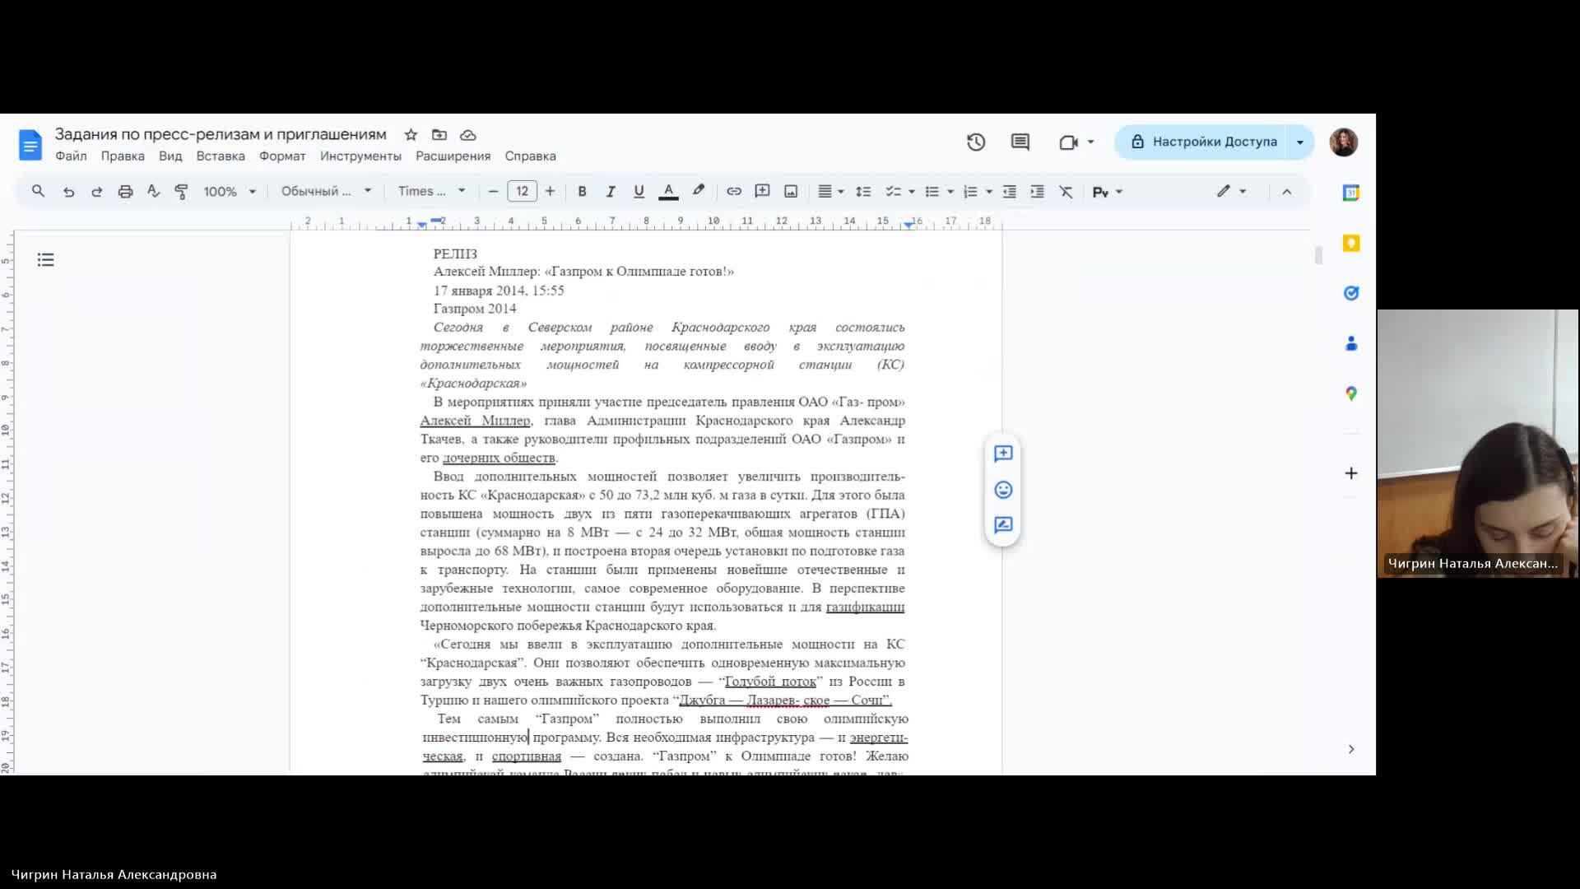Open the comments history icon

pos(1020,142)
